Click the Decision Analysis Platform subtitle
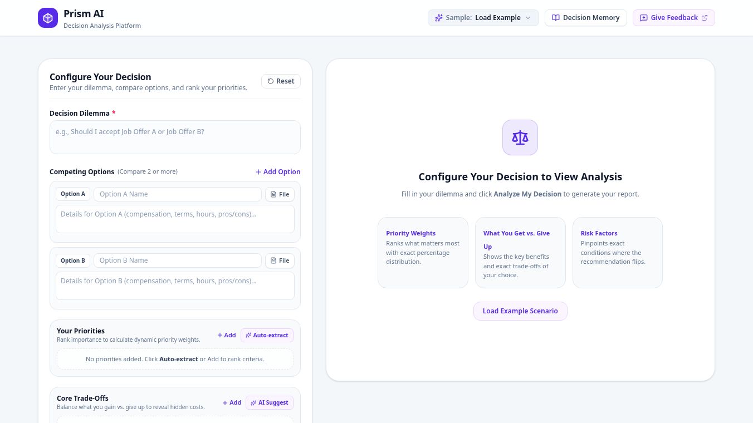Screen dimensions: 753x423 pos(102,26)
